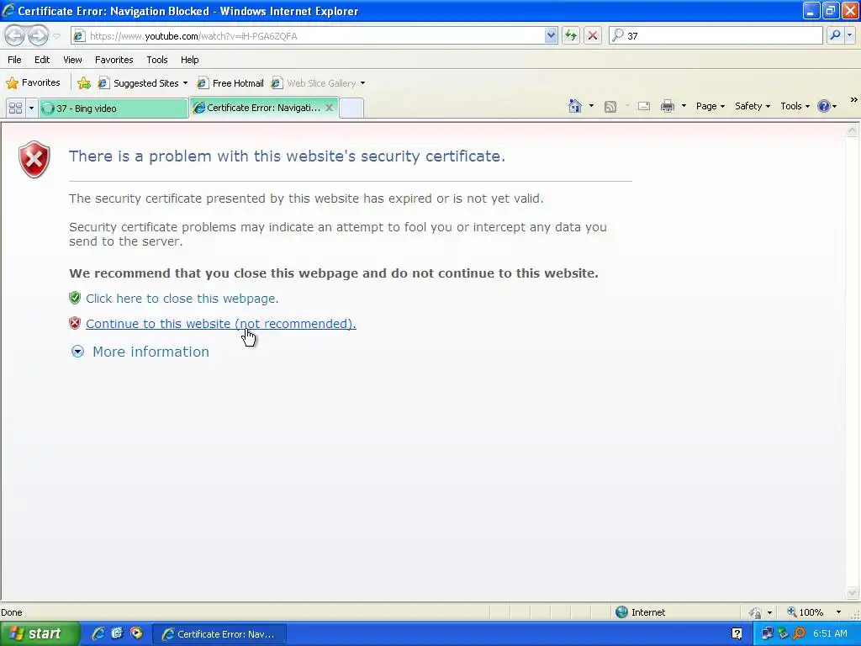This screenshot has height=646, width=861.
Task: Open the View menu
Action: (x=72, y=60)
